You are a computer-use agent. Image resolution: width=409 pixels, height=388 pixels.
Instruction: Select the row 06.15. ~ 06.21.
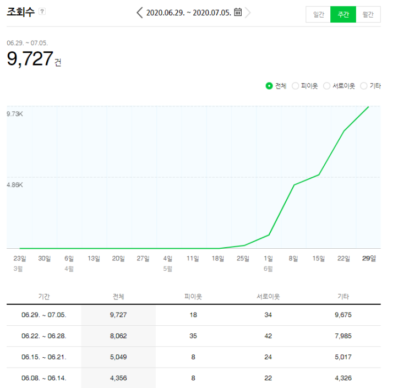pyautogui.click(x=194, y=357)
